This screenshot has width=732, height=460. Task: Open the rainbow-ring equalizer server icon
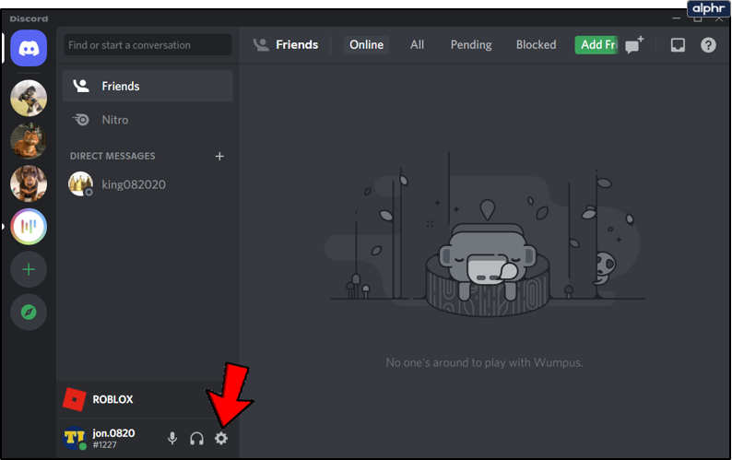pos(29,227)
